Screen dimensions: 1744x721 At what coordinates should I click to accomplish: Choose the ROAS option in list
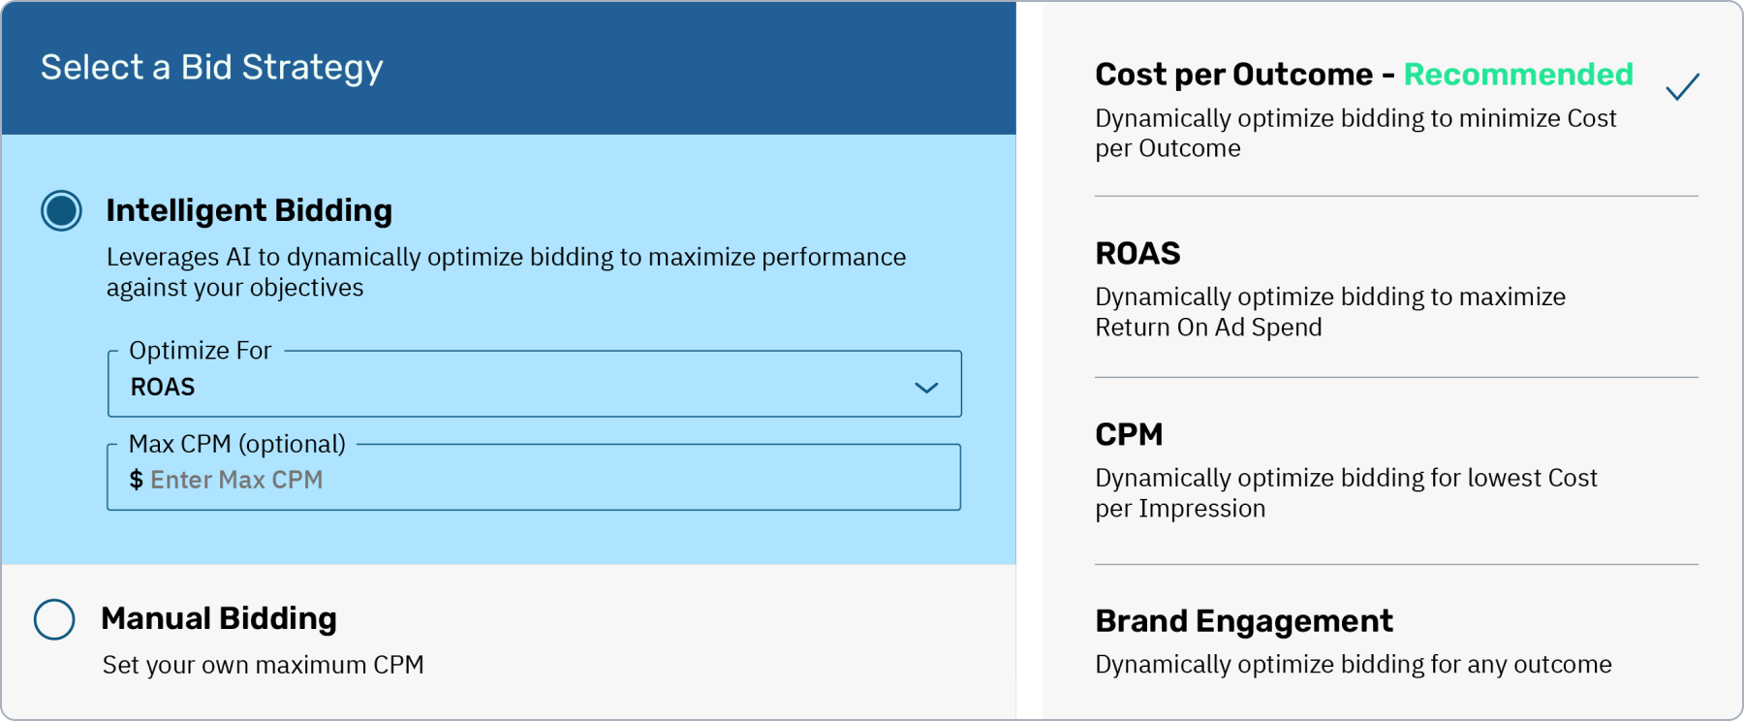coord(1137,254)
